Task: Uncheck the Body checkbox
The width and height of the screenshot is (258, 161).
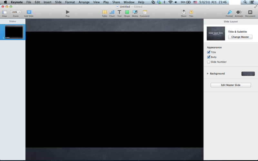Action: point(209,57)
